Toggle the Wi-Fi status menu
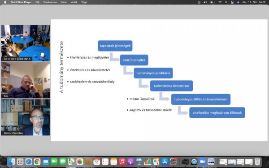The width and height of the screenshot is (269, 168). (x=220, y=2)
